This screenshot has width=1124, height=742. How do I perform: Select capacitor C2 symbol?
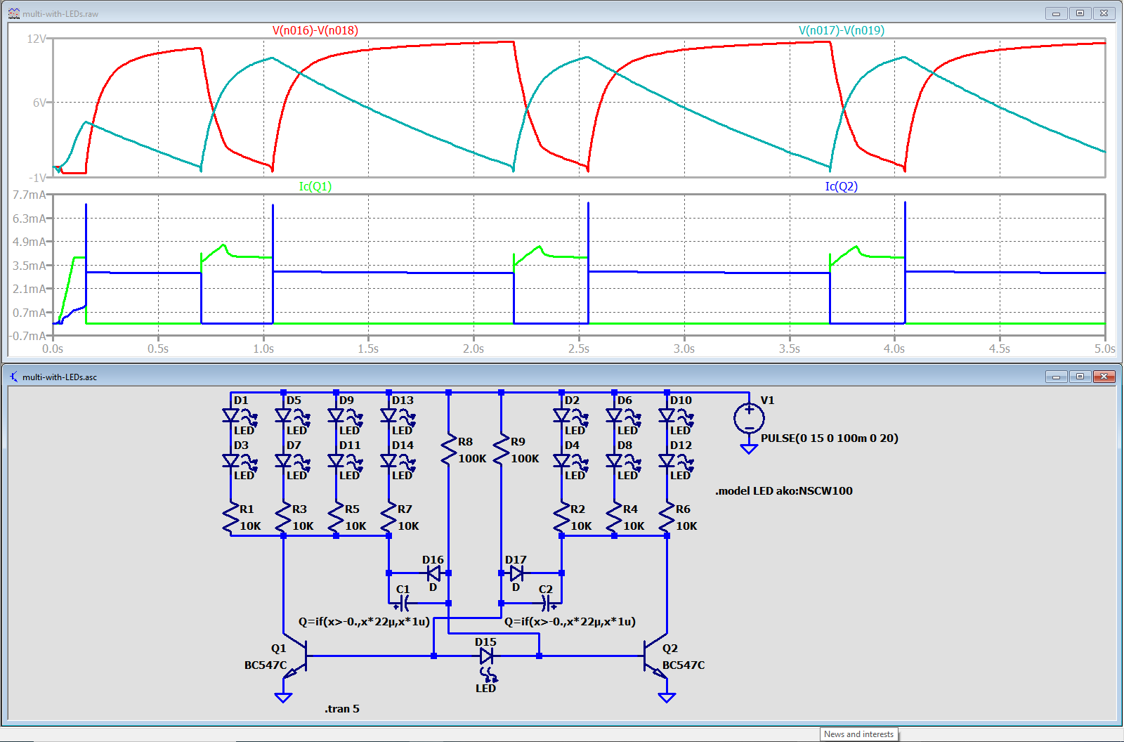click(x=547, y=603)
